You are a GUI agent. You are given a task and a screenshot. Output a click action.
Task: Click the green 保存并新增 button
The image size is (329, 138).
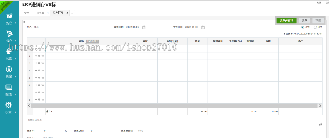[287, 20]
